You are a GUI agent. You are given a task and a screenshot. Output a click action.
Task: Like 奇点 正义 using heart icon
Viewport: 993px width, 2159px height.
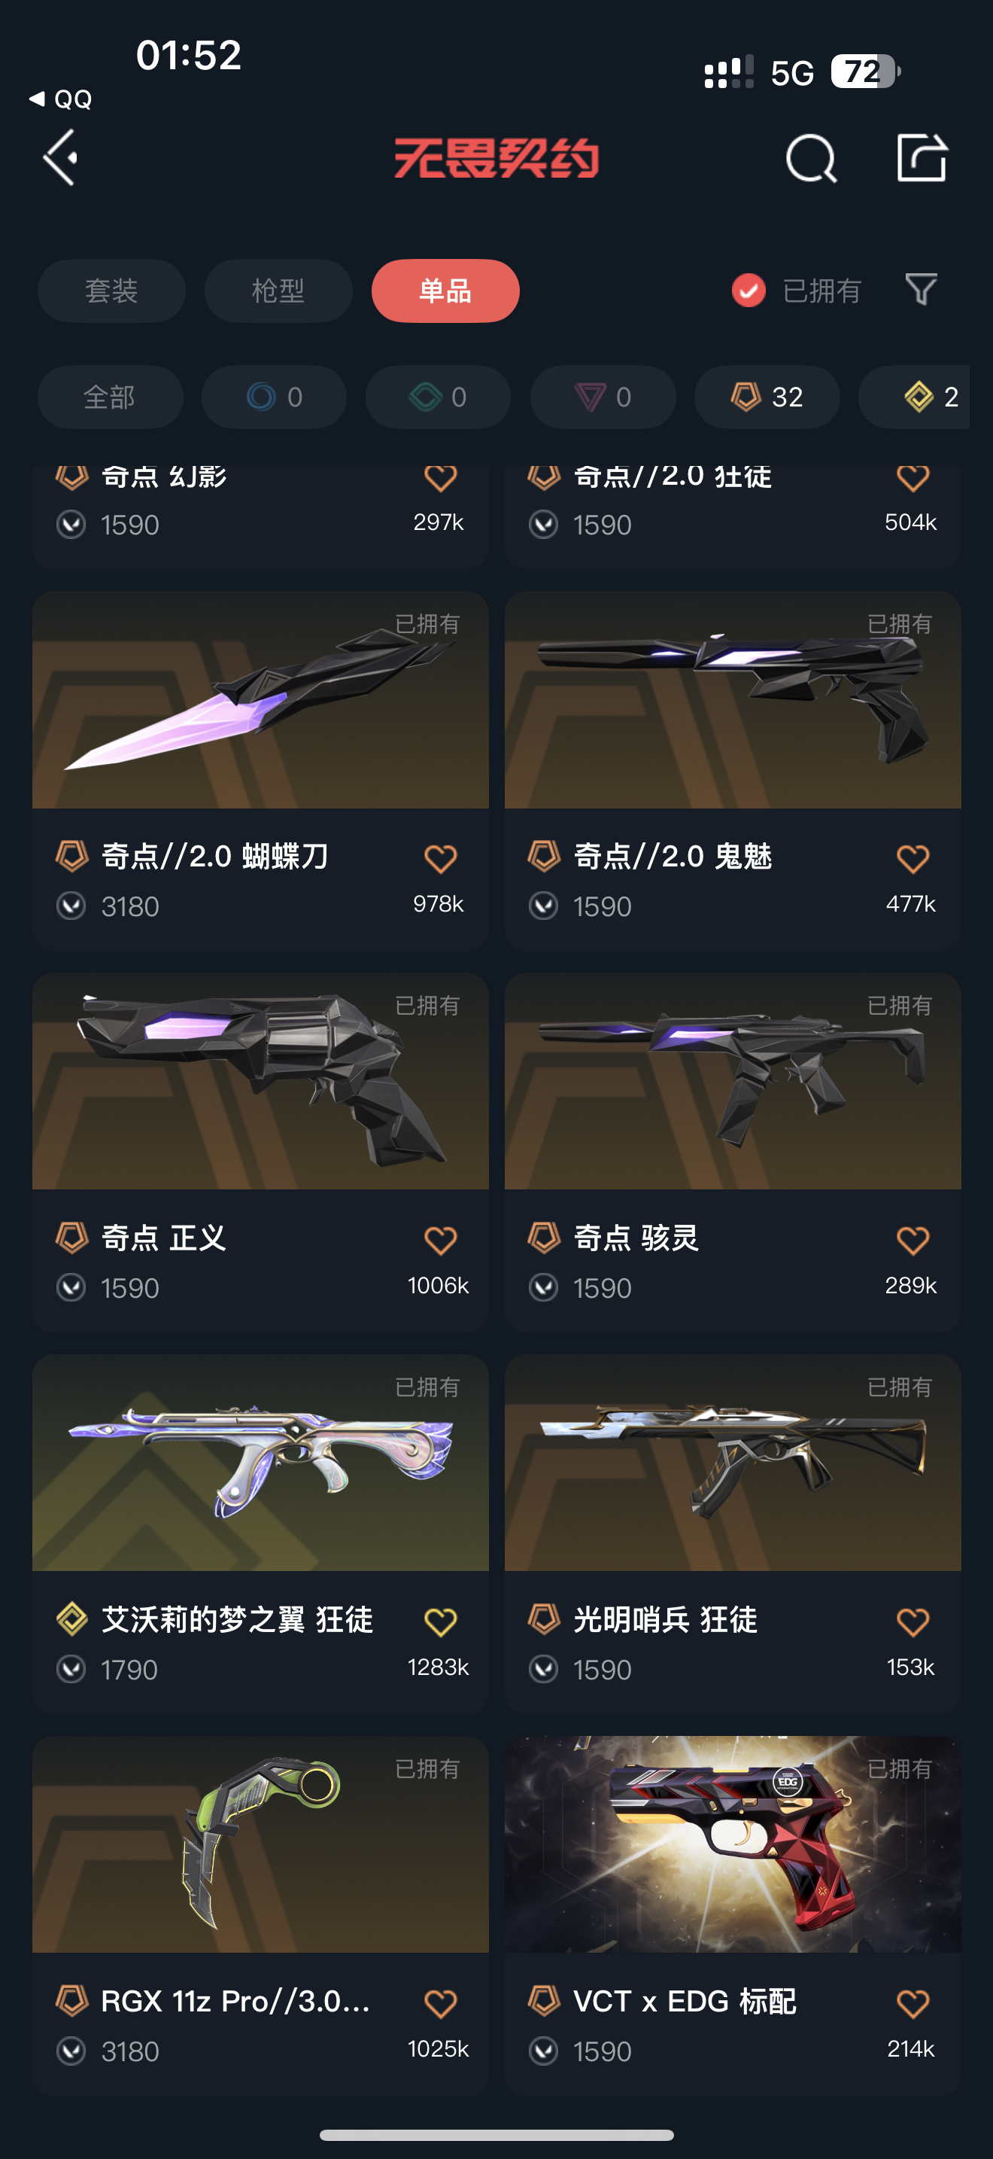pos(440,1241)
